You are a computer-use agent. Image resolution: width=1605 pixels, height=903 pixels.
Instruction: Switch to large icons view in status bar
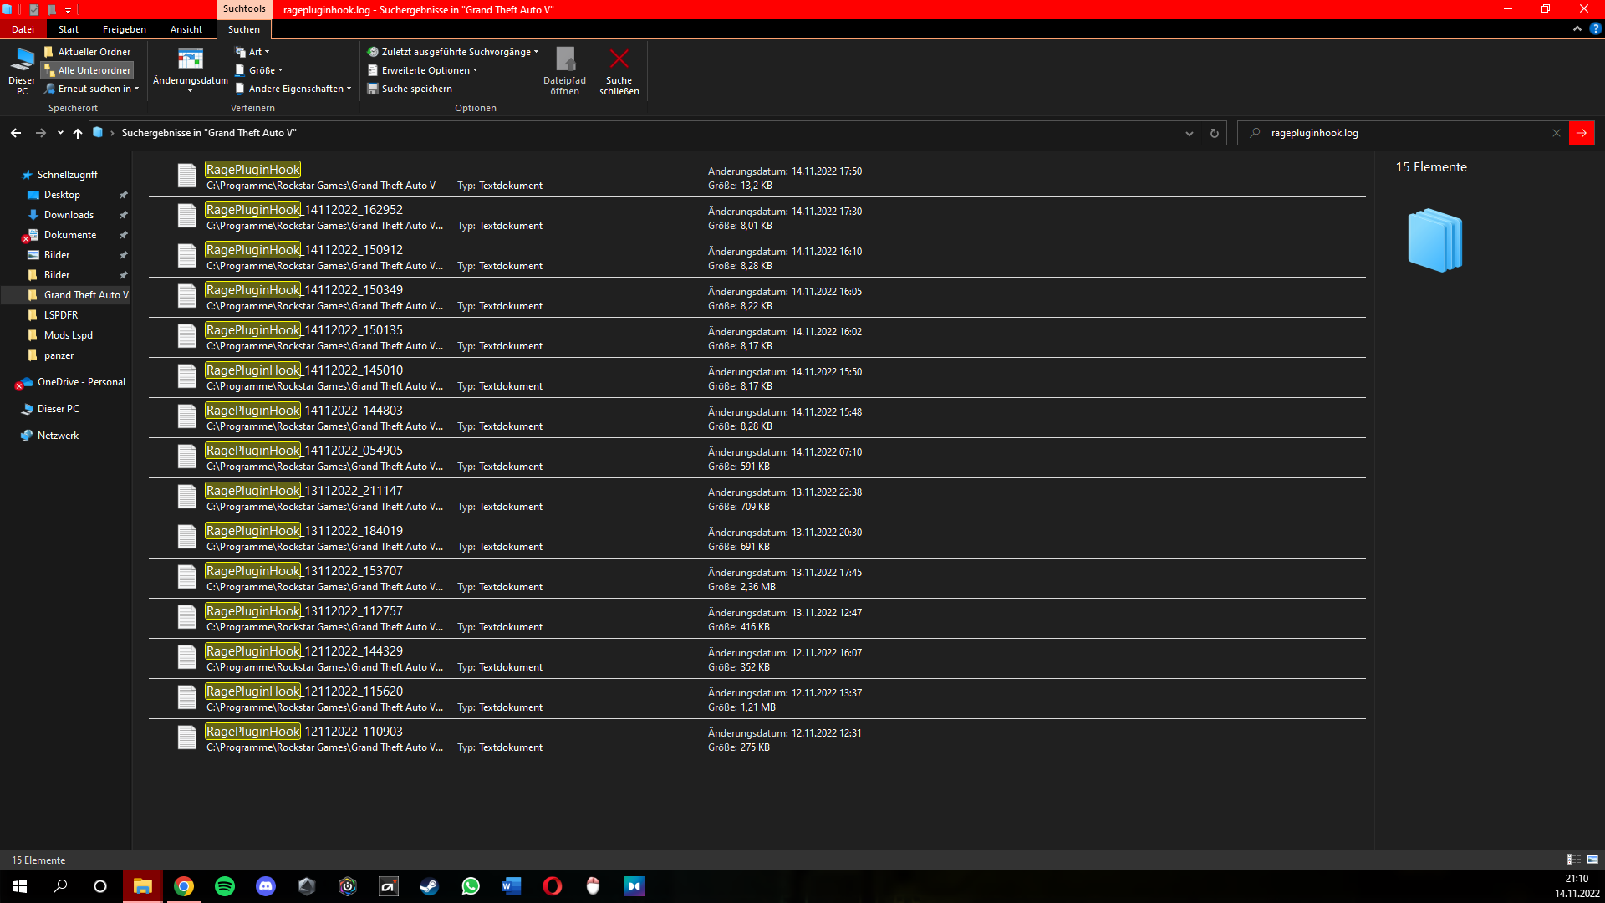pos(1592,860)
